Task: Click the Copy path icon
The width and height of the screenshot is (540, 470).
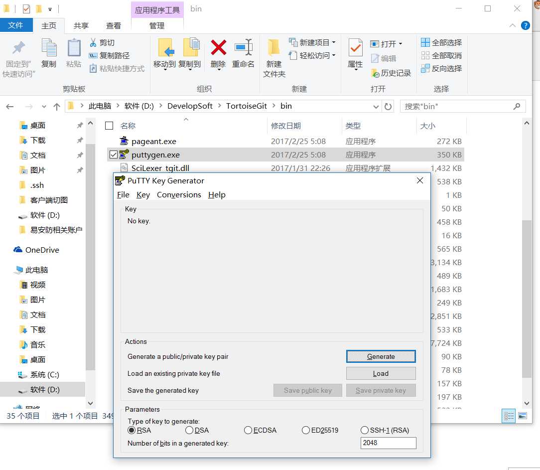Action: tap(93, 55)
